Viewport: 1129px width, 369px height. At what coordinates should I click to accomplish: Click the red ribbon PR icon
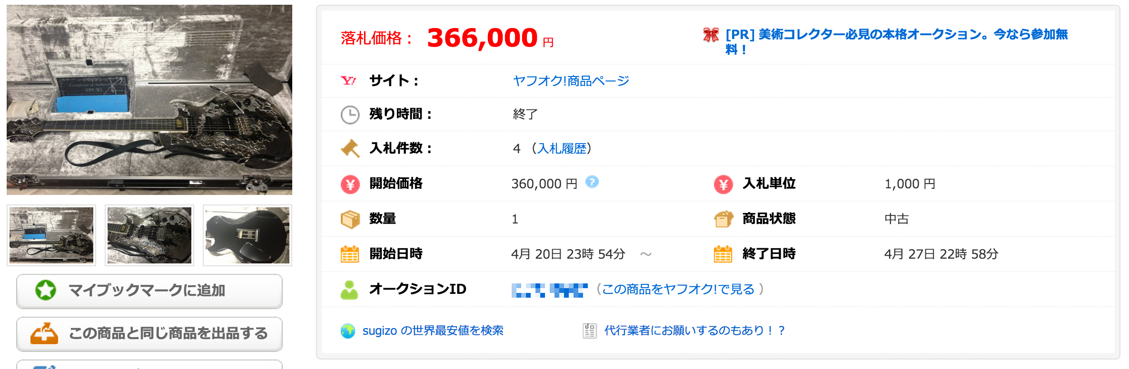711,35
